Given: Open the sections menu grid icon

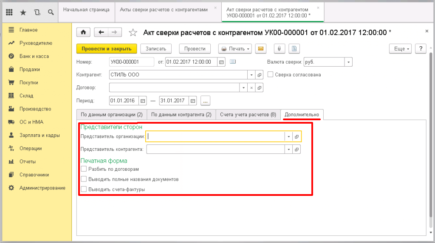Looking at the screenshot, I should (x=9, y=12).
